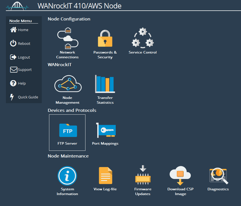241x206 pixels.
Task: Click the Network Connections label
Action: [67, 55]
